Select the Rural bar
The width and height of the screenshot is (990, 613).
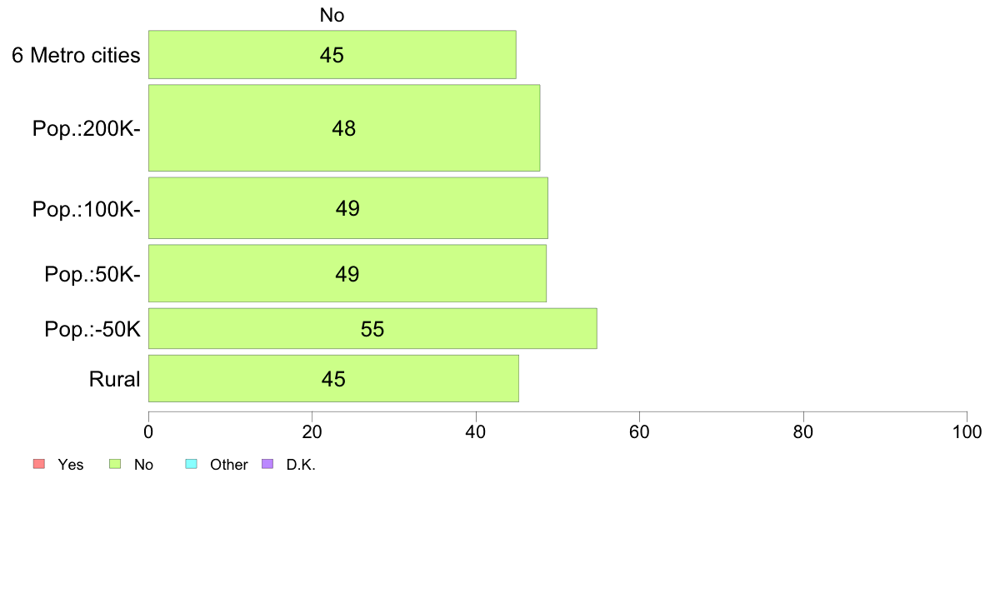[333, 379]
